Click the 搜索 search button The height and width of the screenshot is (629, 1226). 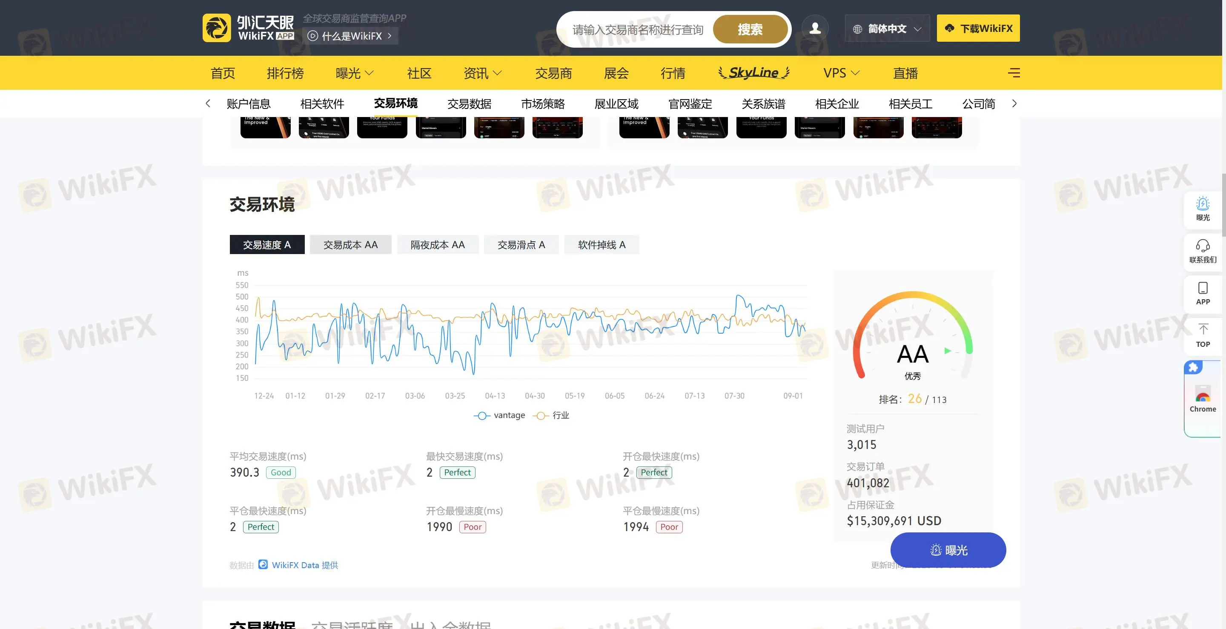click(x=750, y=29)
